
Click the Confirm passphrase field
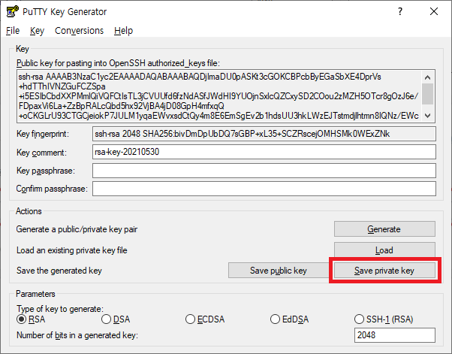tap(264, 189)
